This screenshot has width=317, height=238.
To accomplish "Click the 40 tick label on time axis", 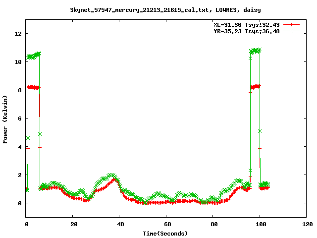I will [x=119, y=224].
